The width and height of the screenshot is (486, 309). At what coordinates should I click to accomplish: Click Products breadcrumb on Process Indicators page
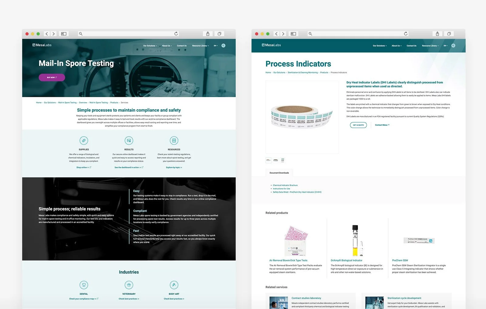[324, 73]
